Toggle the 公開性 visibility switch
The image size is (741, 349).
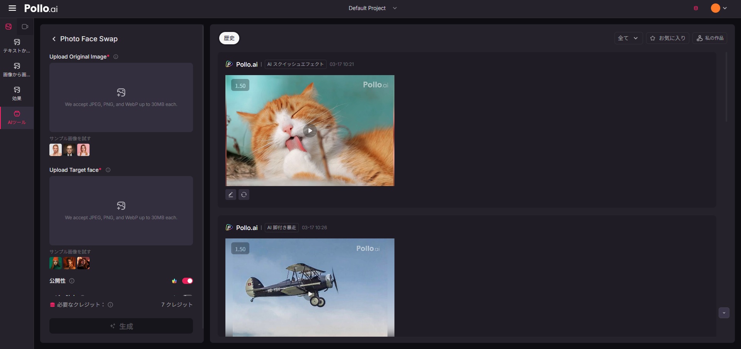pyautogui.click(x=188, y=281)
